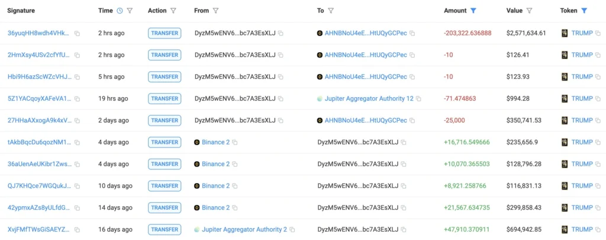Click the TRUMP token icon in the 16 days ago row
This screenshot has height=240, width=606.
click(x=565, y=229)
